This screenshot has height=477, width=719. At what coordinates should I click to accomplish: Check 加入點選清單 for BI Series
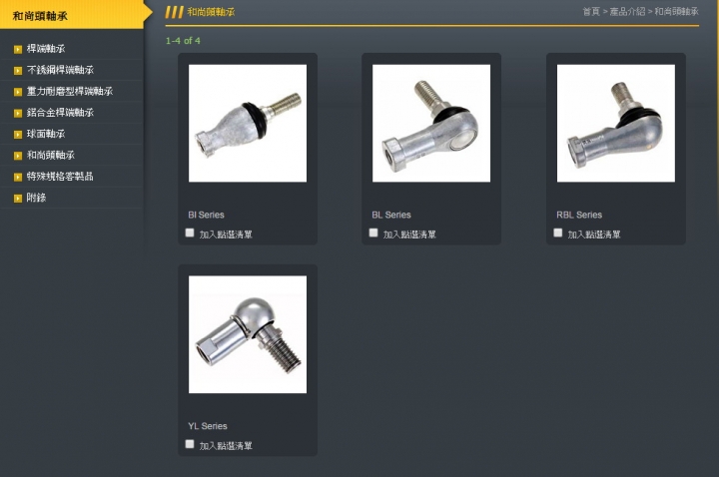(190, 233)
